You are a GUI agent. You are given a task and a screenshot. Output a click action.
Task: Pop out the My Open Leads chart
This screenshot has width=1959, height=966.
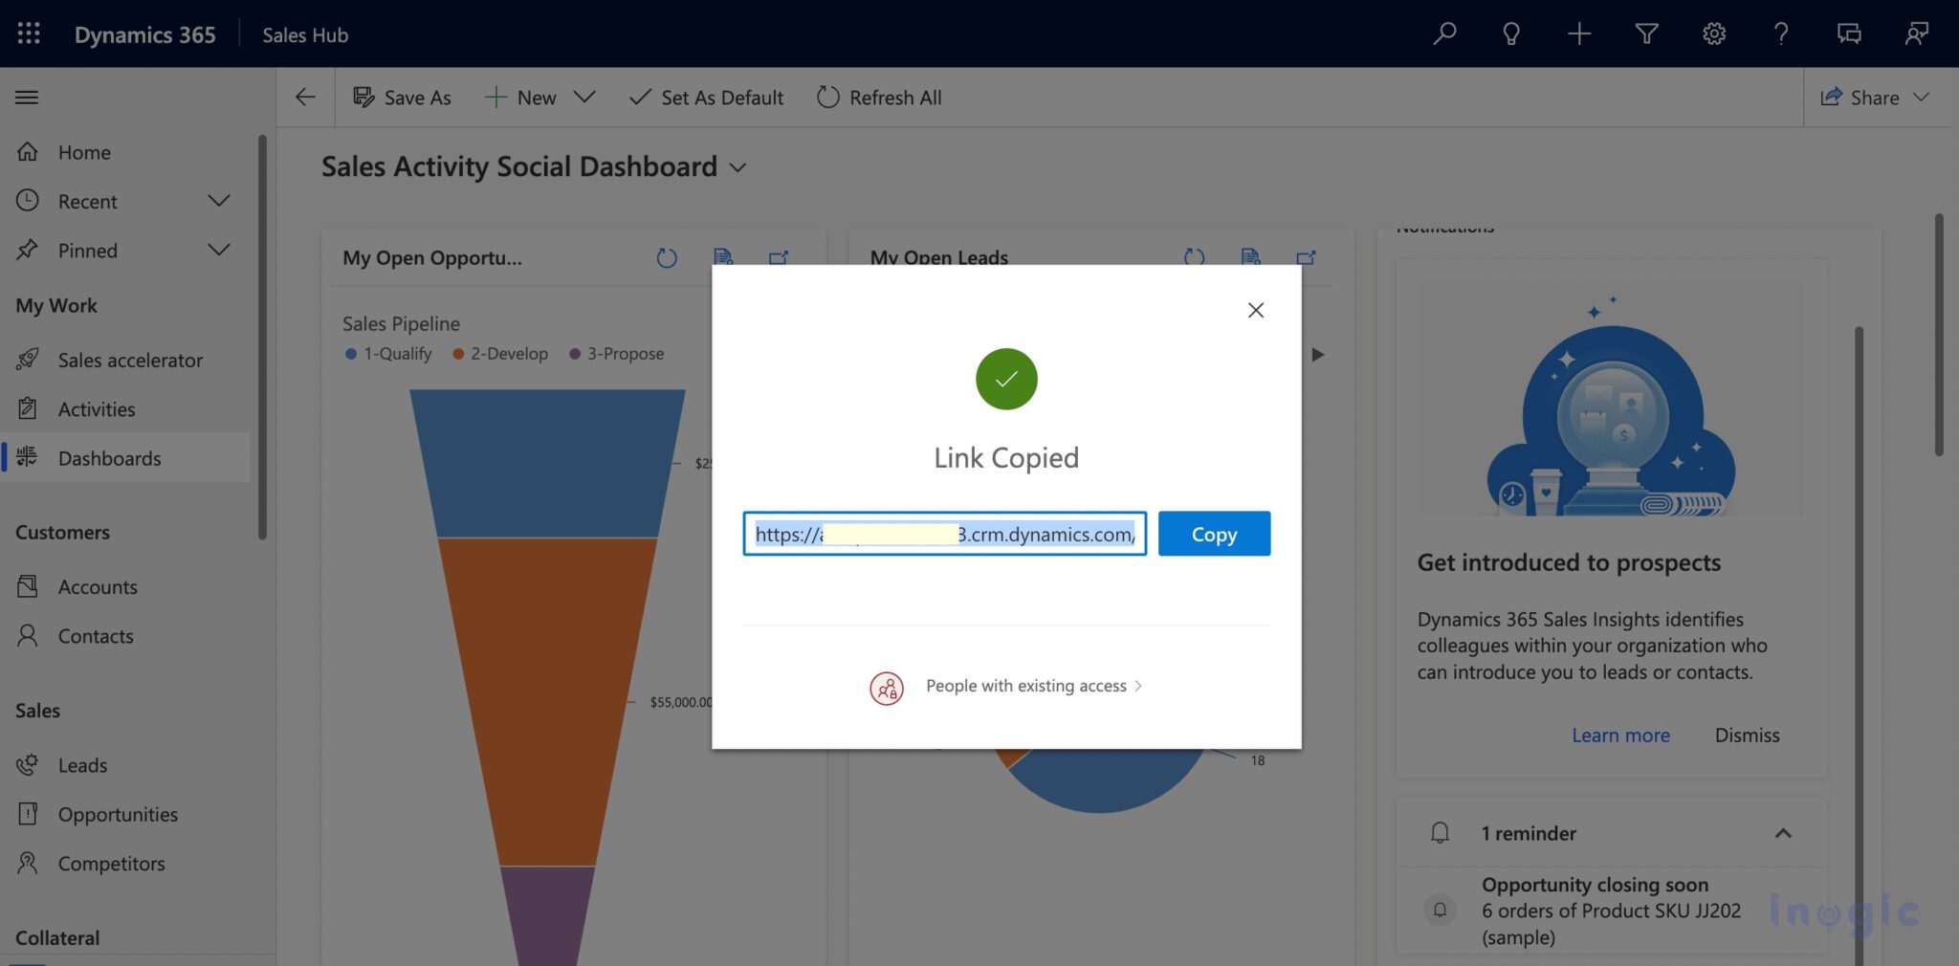coord(1306,257)
